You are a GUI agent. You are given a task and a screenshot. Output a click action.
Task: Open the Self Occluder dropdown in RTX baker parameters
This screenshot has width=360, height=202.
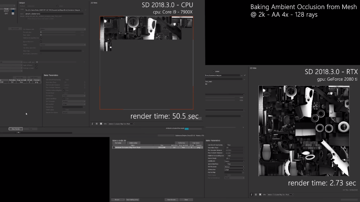[234, 167]
